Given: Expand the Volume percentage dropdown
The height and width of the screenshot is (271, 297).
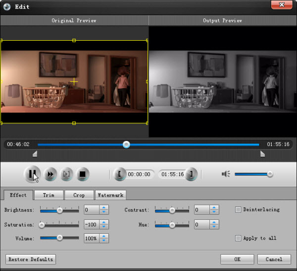Looking at the screenshot, I should pyautogui.click(x=103, y=239).
